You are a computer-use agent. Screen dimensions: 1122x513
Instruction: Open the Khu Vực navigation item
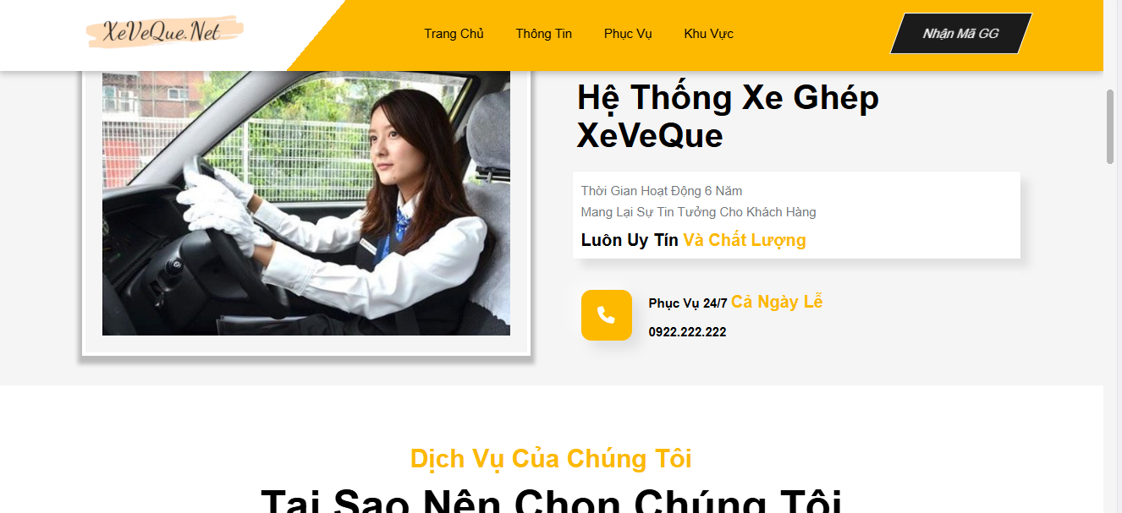[x=708, y=34]
